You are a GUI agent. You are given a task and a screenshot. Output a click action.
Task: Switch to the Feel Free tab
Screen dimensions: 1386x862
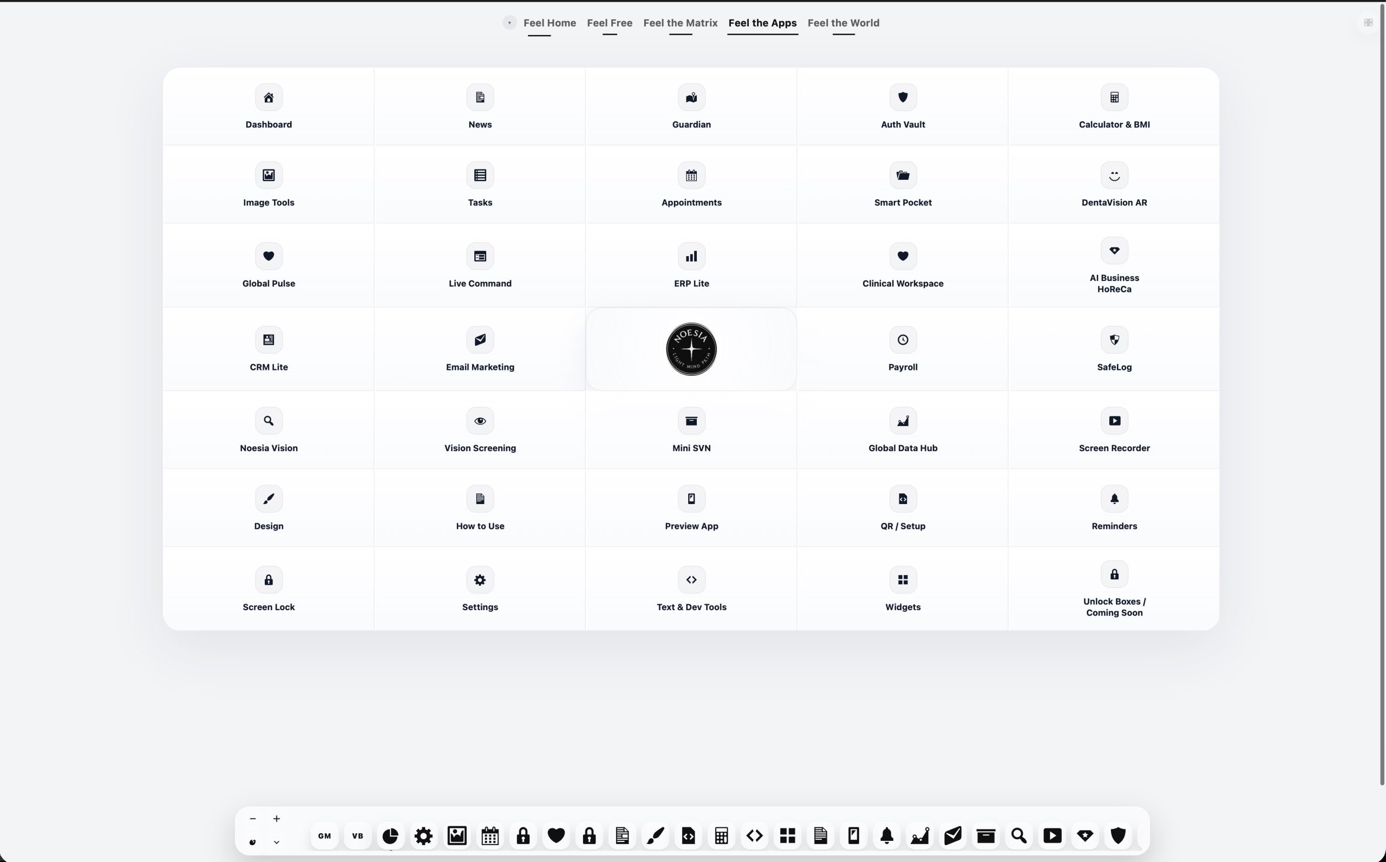[609, 23]
